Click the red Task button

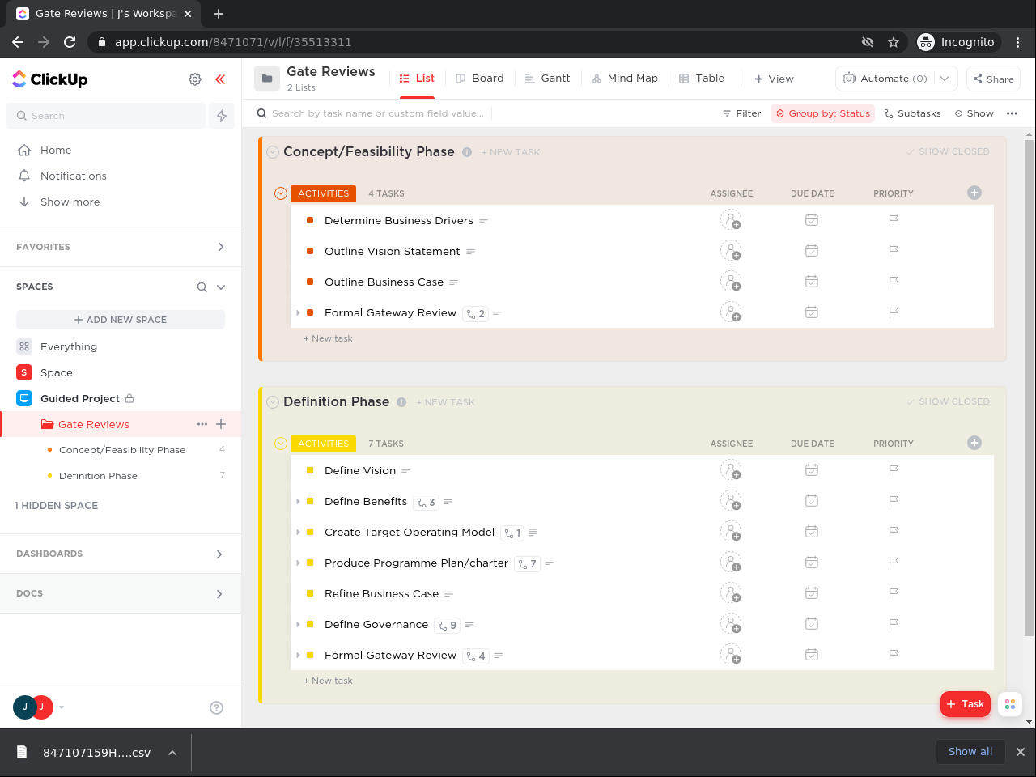click(x=966, y=704)
